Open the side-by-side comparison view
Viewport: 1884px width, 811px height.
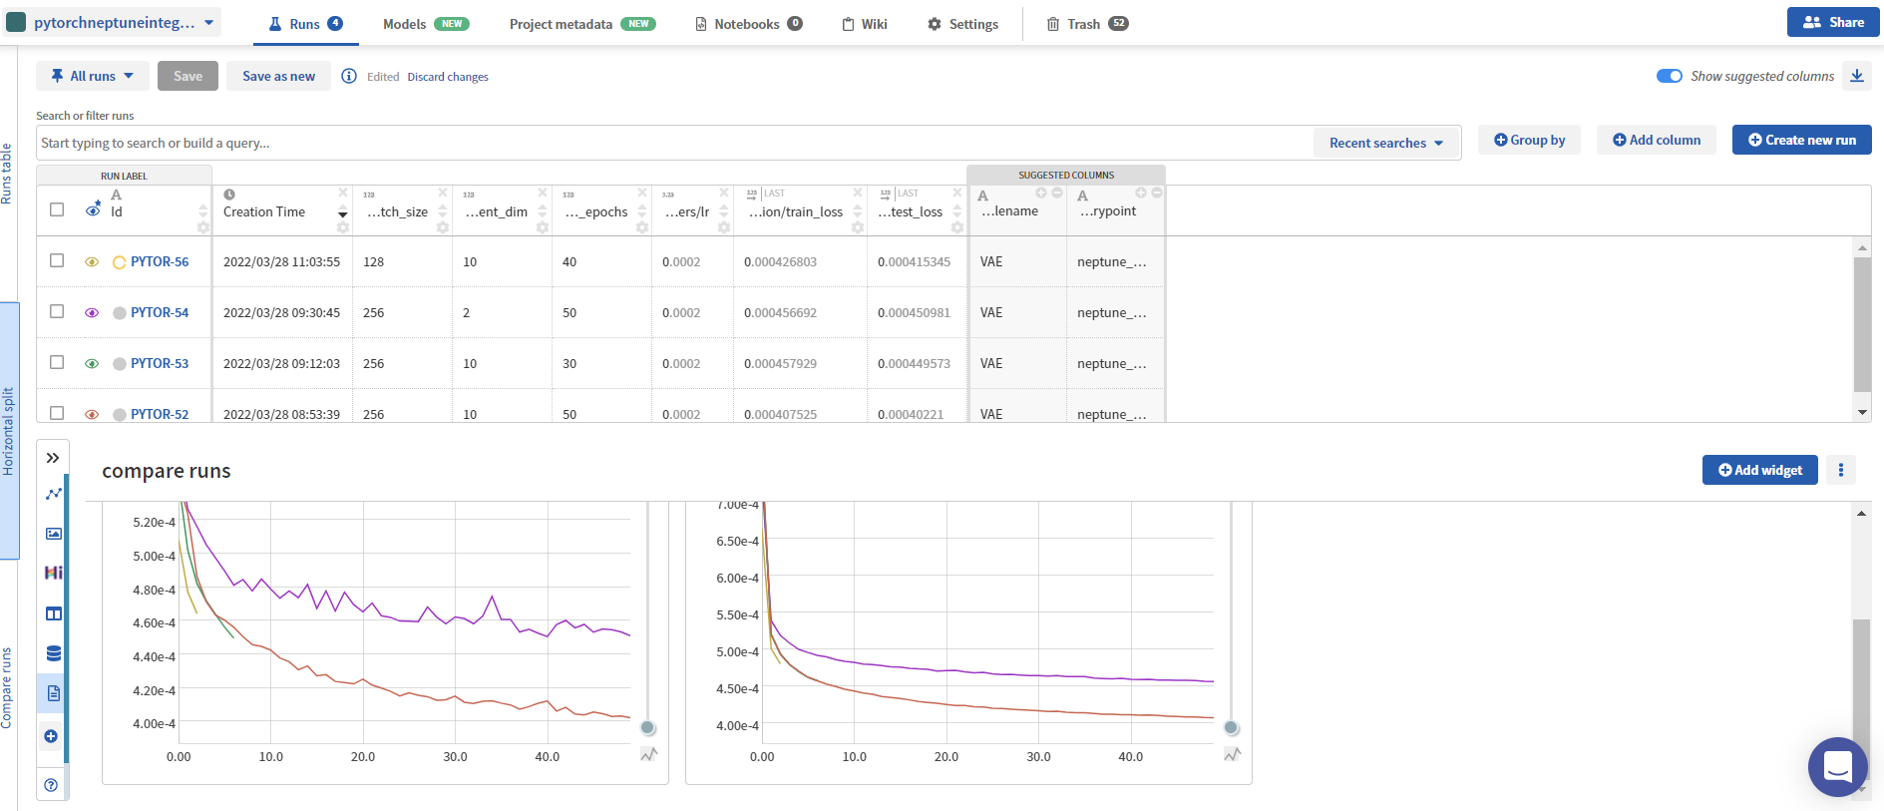pyautogui.click(x=53, y=613)
